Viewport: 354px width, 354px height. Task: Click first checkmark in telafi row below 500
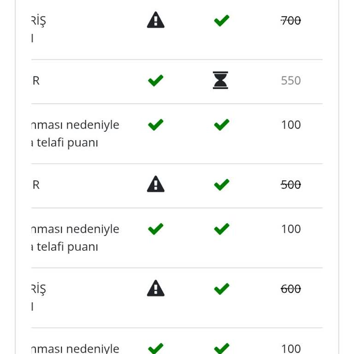pyautogui.click(x=155, y=229)
